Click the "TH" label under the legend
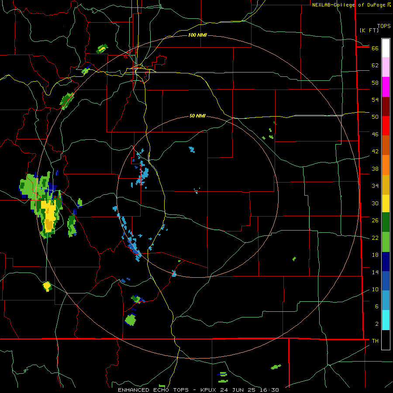This screenshot has height=393, width=393. point(375,341)
